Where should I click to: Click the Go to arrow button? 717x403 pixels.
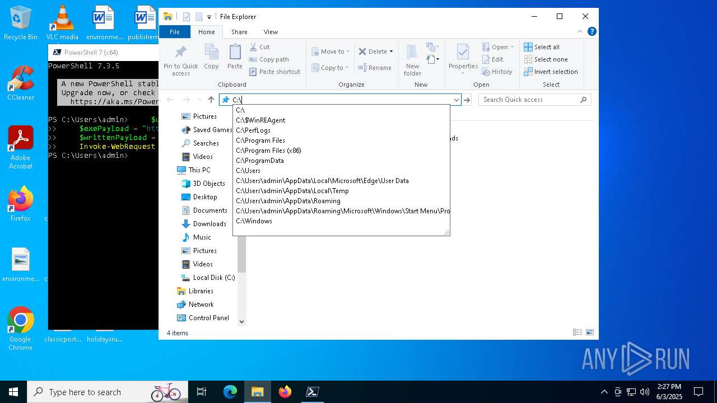(x=467, y=100)
